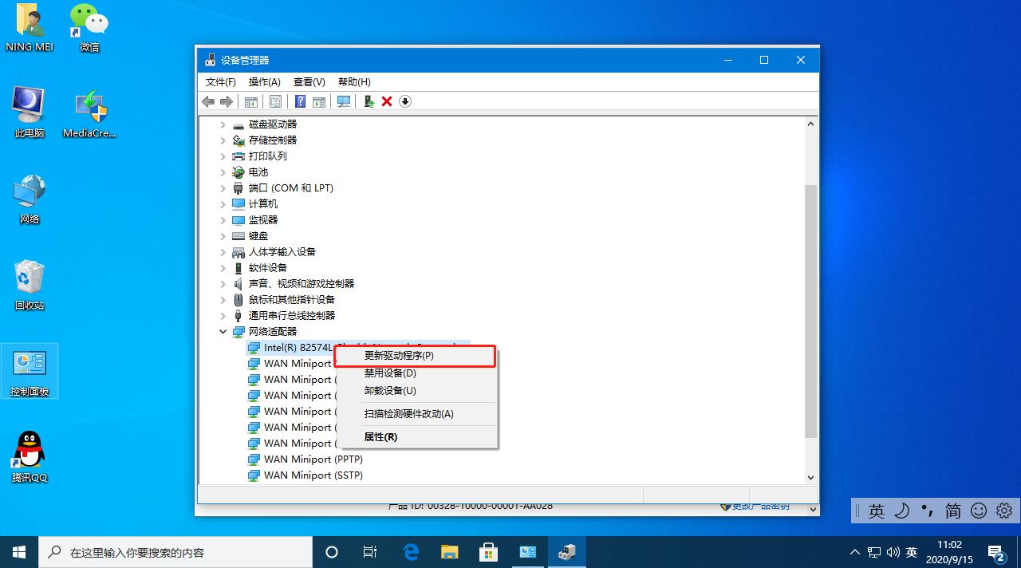Image resolution: width=1021 pixels, height=568 pixels.
Task: Click the Forward navigation arrow
Action: [x=227, y=101]
